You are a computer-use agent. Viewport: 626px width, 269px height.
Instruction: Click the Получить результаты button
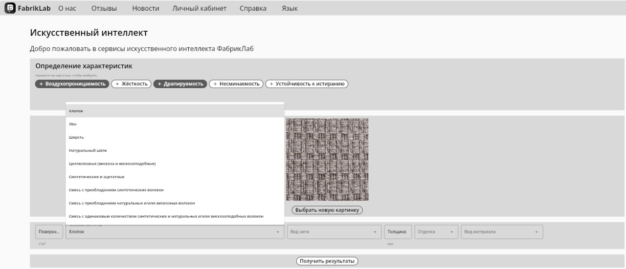click(x=327, y=261)
